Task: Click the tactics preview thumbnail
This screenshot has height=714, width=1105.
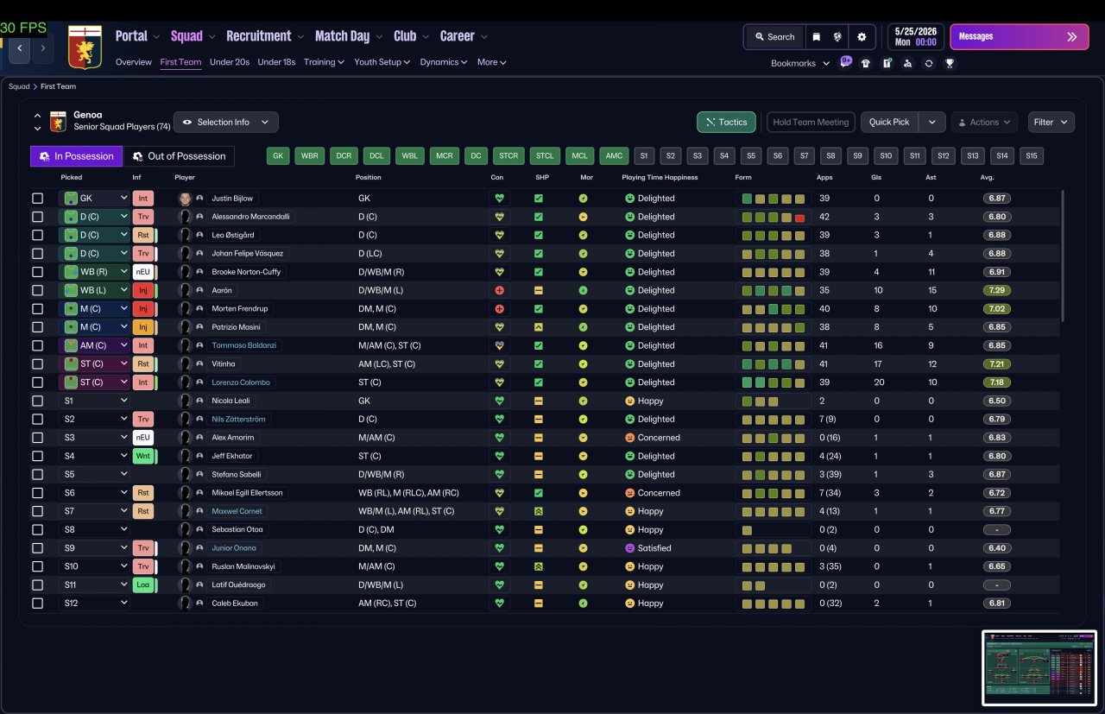Action: point(1039,667)
